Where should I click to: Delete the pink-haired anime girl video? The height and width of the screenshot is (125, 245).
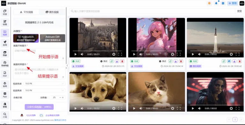pyautogui.click(x=181, y=61)
